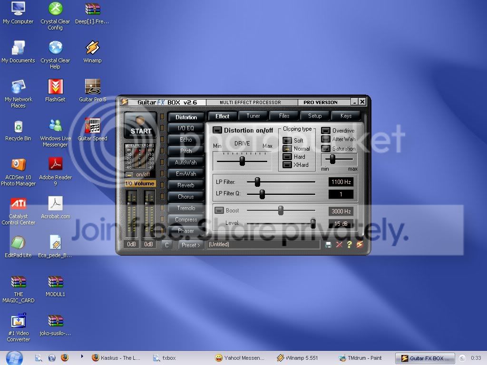This screenshot has width=487, height=365.
Task: Select the Reverb effect button
Action: [x=186, y=185]
